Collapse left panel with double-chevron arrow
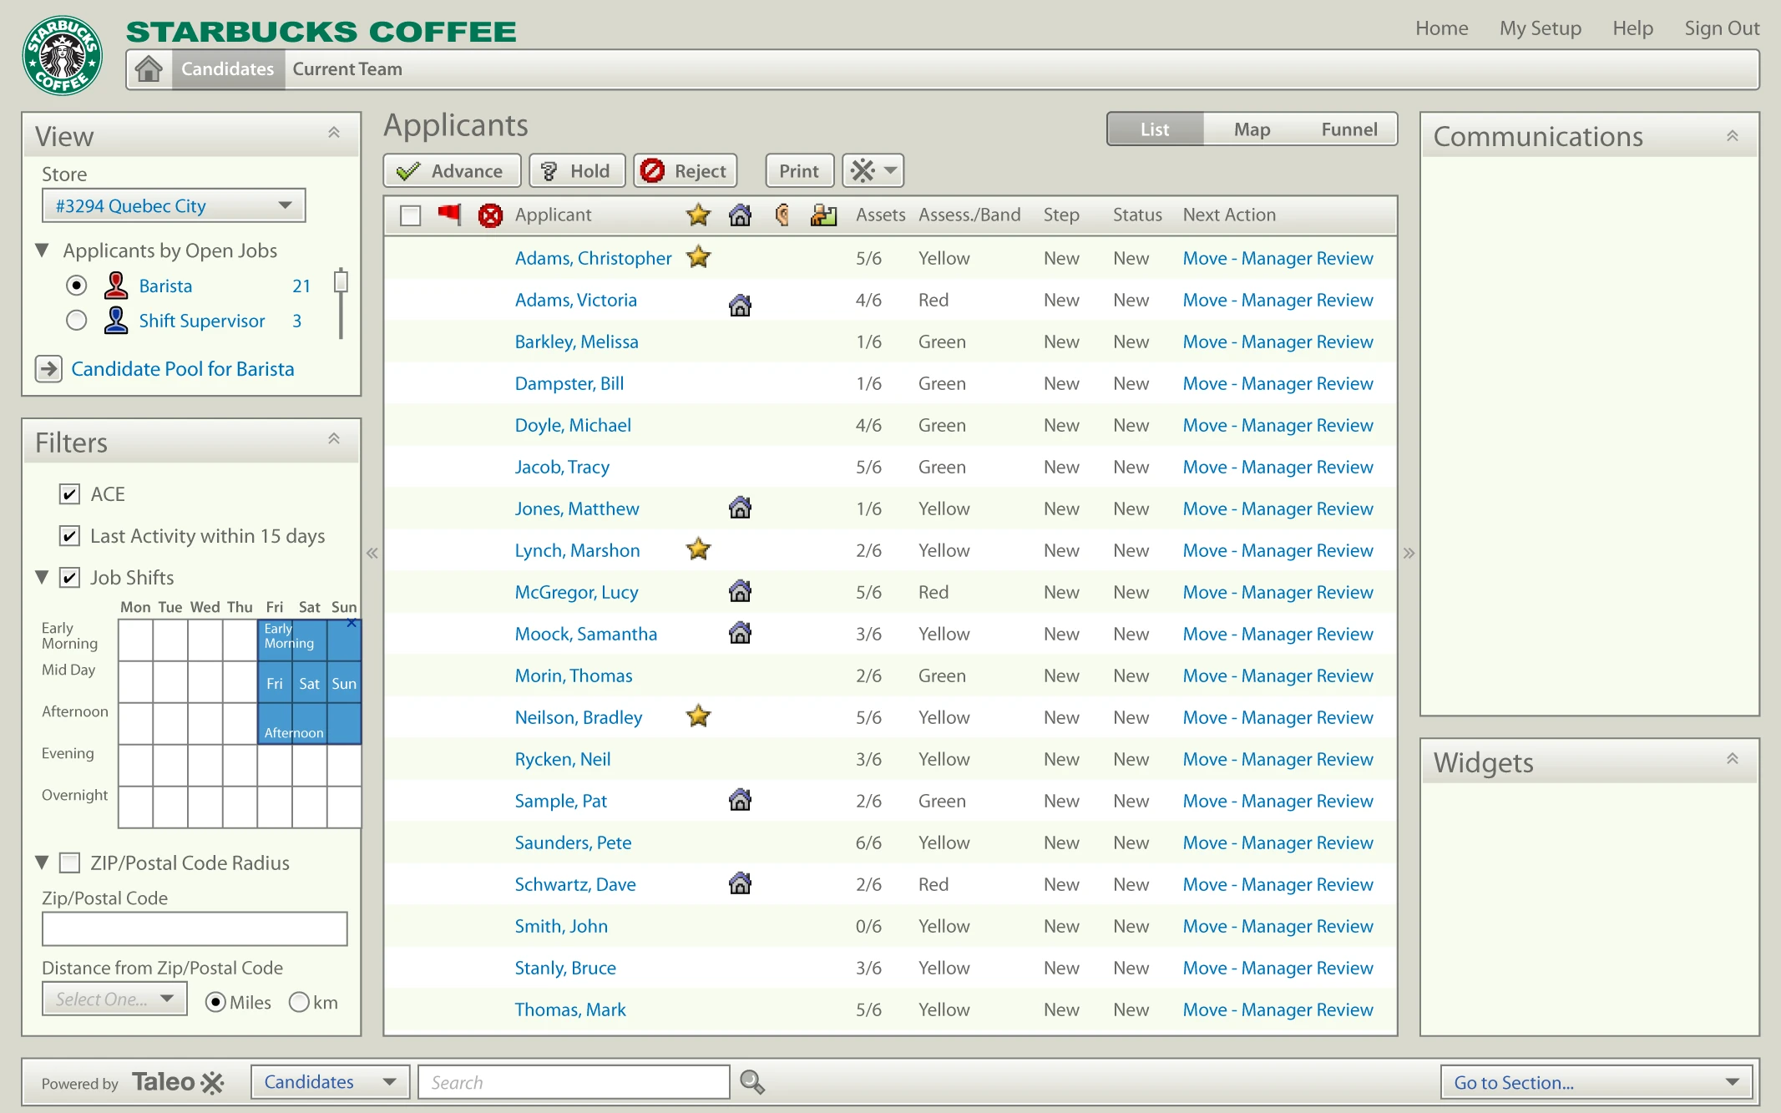The width and height of the screenshot is (1781, 1113). coord(372,553)
